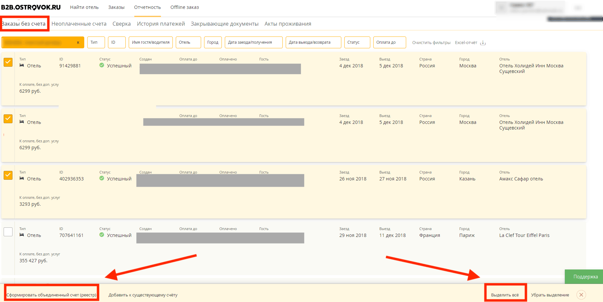Open the История платежей tab
The height and width of the screenshot is (302, 603).
161,24
